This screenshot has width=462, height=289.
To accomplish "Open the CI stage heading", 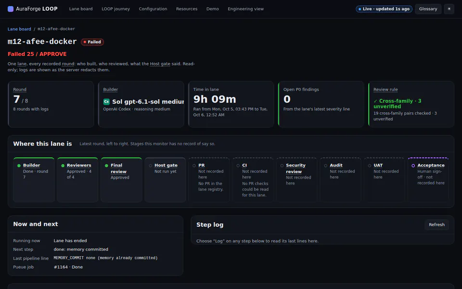I will [x=244, y=165].
